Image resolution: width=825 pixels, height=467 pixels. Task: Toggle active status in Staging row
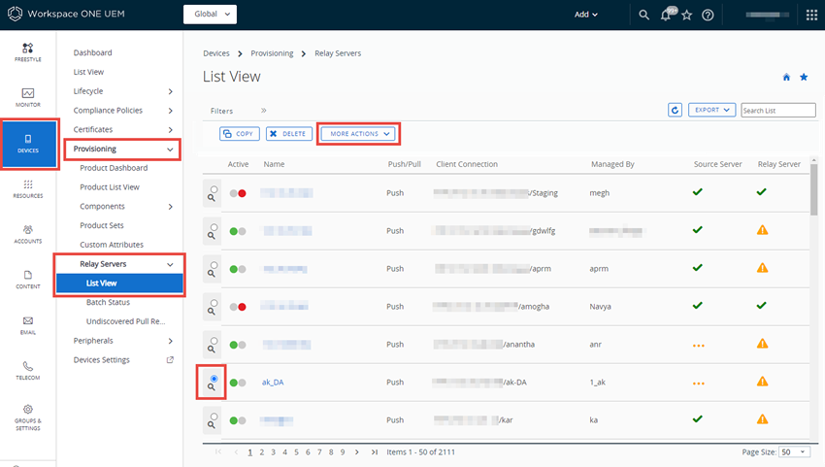tap(238, 193)
